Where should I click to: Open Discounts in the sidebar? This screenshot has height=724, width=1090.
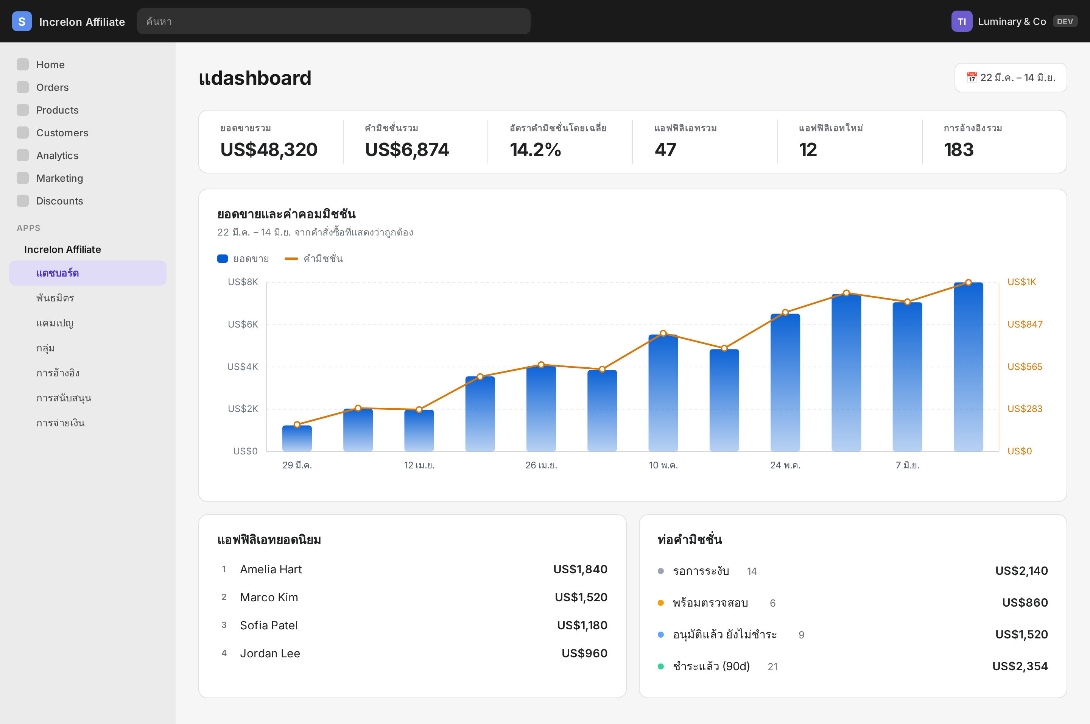(x=88, y=200)
